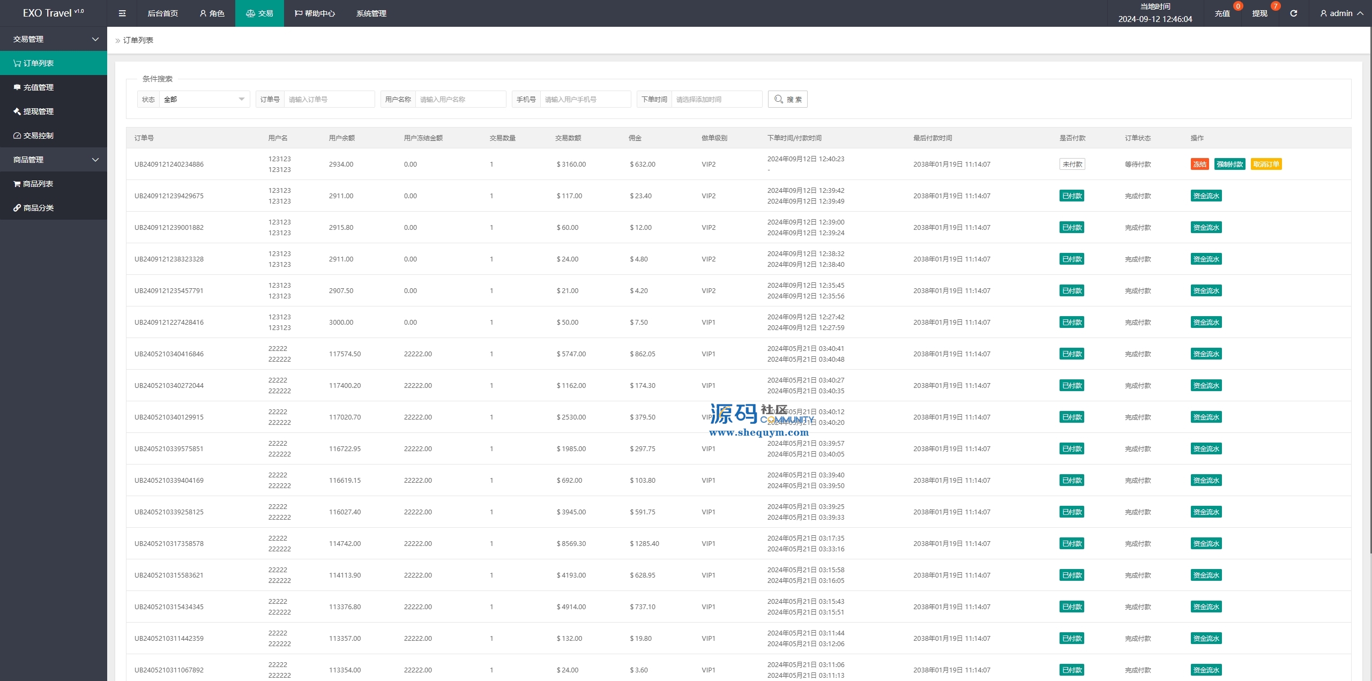Collapse the 交易管理 sidebar section
This screenshot has width=1372, height=681.
tap(54, 39)
